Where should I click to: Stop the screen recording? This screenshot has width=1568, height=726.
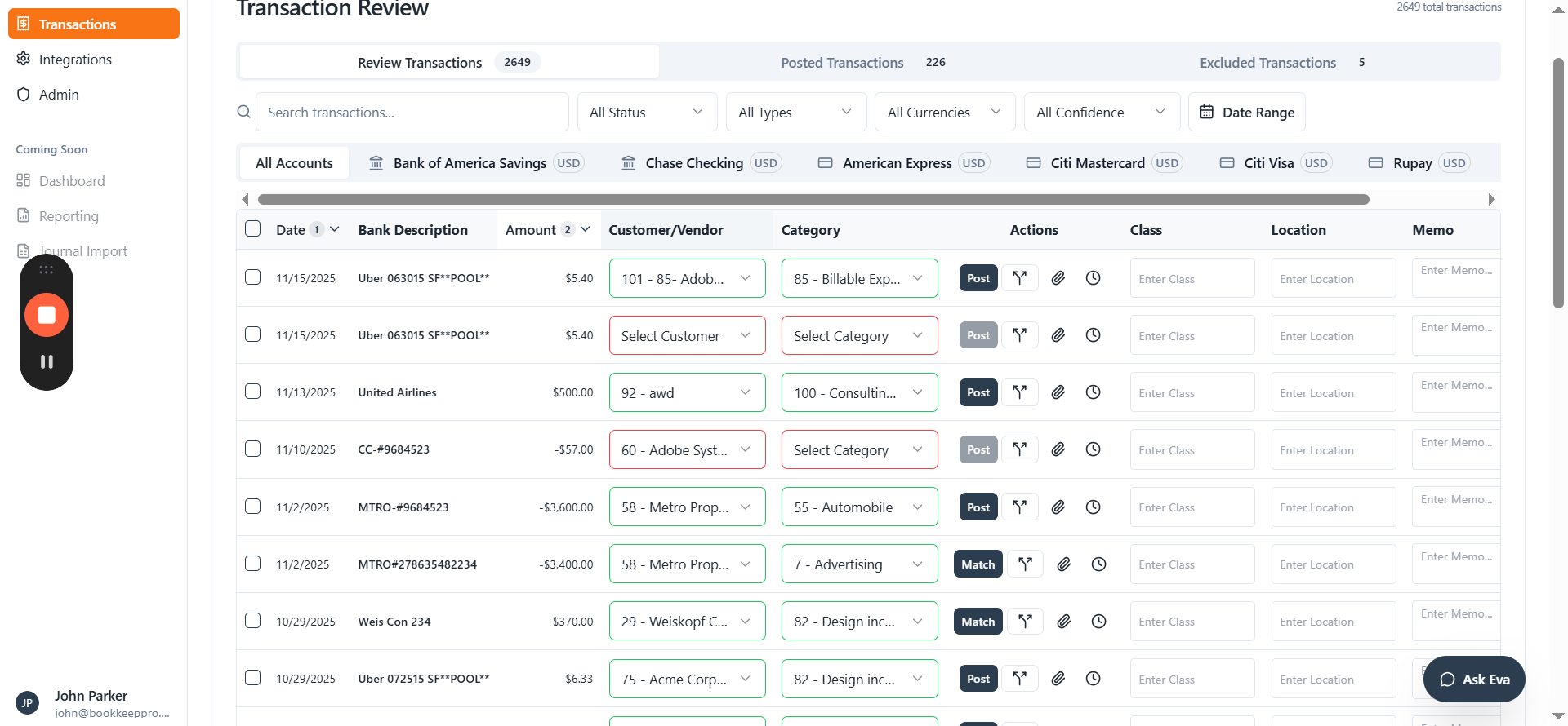[47, 315]
